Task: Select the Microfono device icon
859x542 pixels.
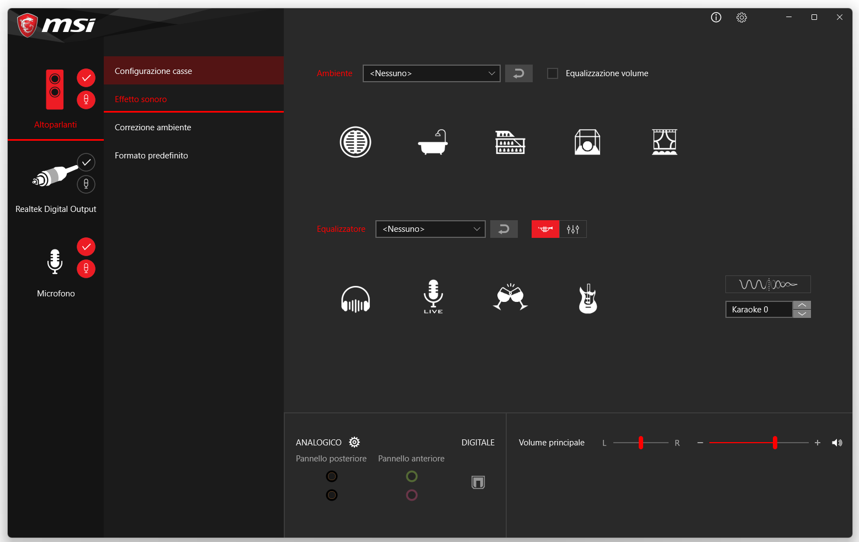Action: point(55,262)
